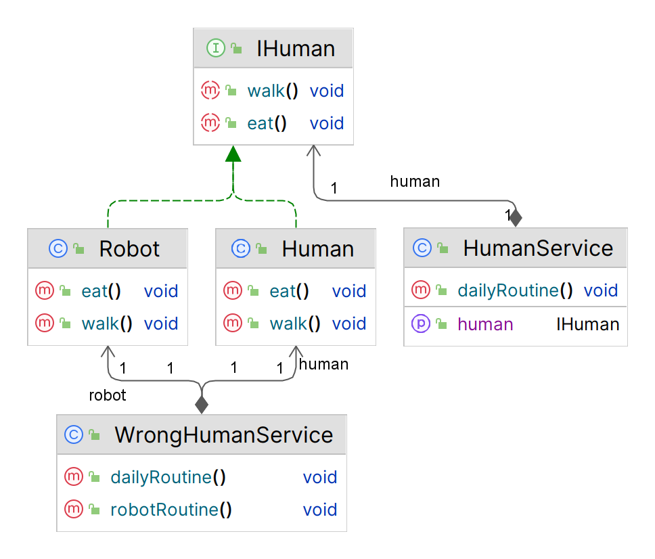Select the walk() method in Human

295,324
